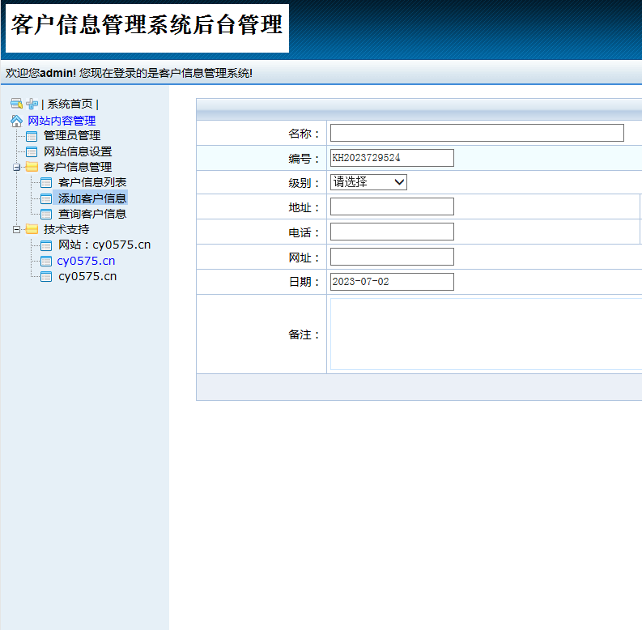
Task: Click the 级别： field label
Action: pyautogui.click(x=304, y=183)
